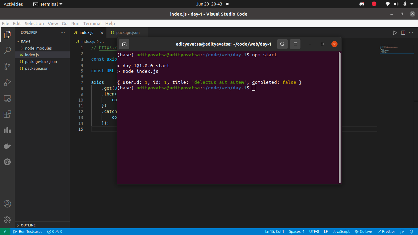
Task: Toggle split editor layout
Action: coord(403,32)
